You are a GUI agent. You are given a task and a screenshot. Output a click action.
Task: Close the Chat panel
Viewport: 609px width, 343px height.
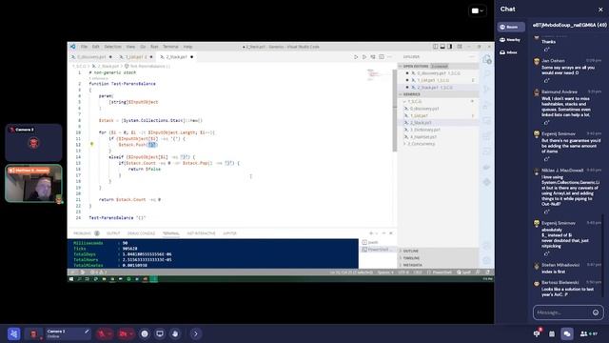(x=600, y=10)
